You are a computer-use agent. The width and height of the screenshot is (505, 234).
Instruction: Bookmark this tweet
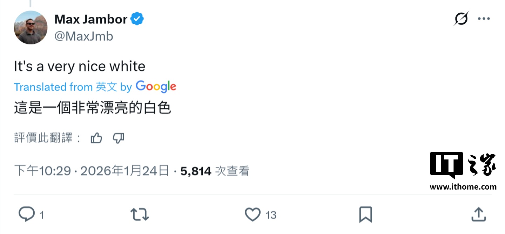(x=365, y=214)
